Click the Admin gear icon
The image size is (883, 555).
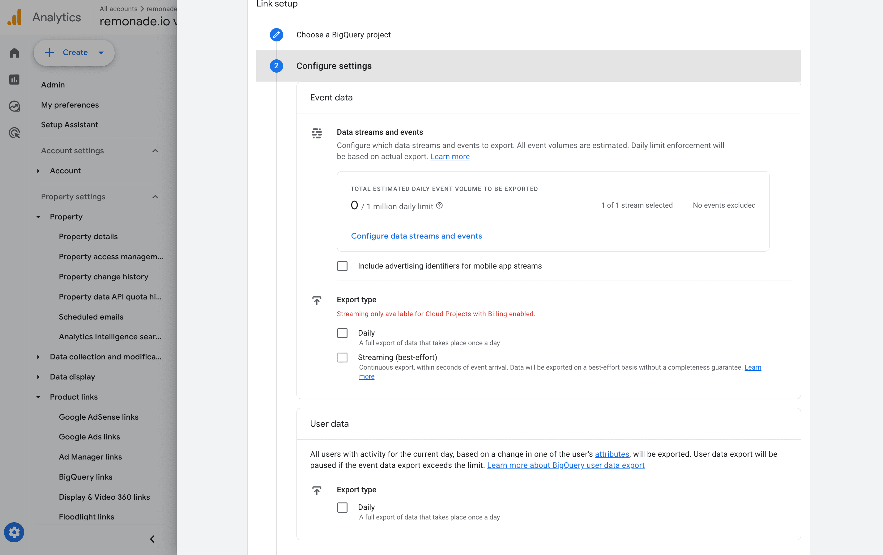(14, 532)
